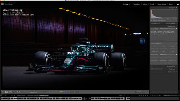
Task: Open Compare view from the toolbar
Action: pos(11,92)
